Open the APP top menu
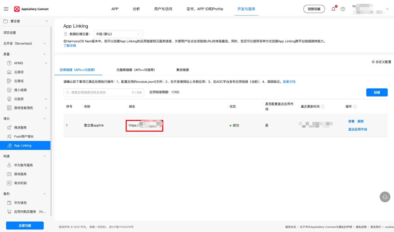The image size is (394, 232). point(115,9)
